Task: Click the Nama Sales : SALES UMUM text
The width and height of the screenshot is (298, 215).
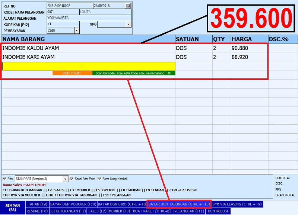Action: pos(24,185)
